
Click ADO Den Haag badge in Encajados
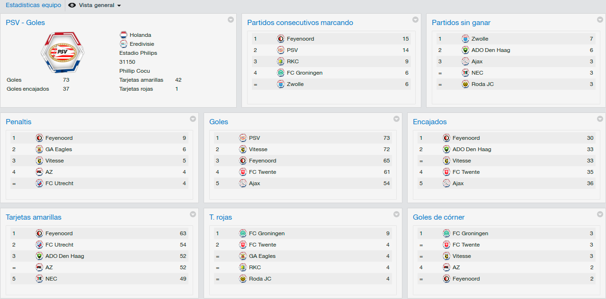(446, 149)
